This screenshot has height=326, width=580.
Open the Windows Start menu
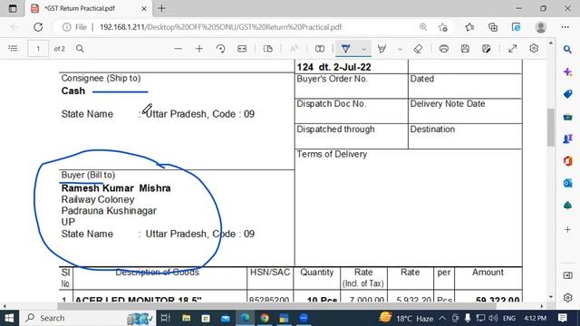tap(10, 318)
